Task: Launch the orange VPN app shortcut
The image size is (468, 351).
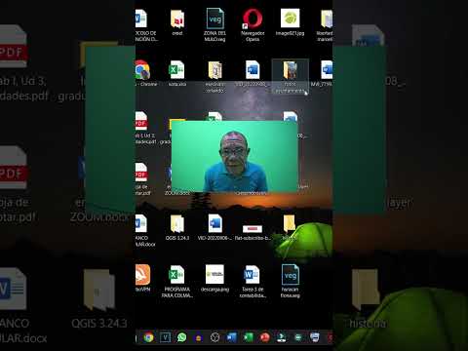Action: click(x=143, y=278)
